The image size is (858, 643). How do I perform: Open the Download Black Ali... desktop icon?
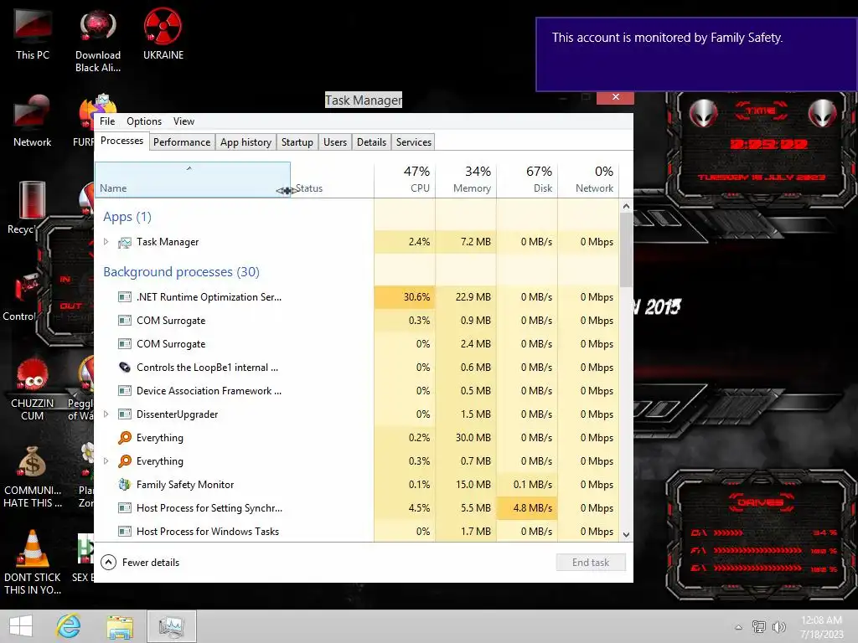(x=98, y=41)
